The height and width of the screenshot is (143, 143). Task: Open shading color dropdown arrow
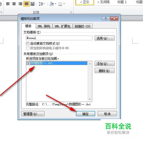coord(56,4)
